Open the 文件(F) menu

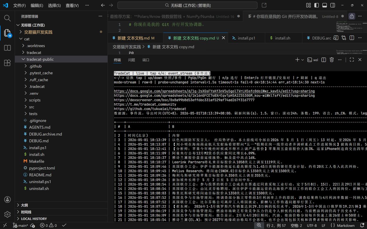click(x=20, y=5)
